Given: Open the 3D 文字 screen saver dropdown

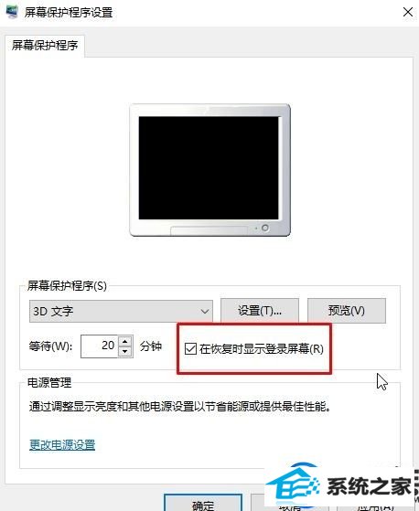Looking at the screenshot, I should (121, 311).
